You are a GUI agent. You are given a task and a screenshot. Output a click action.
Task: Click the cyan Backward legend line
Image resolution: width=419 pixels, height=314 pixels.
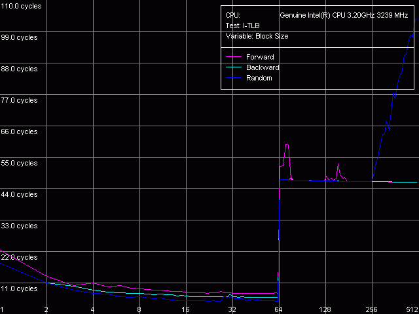click(x=234, y=67)
